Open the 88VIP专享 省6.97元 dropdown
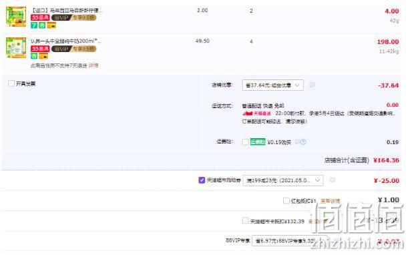This screenshot has width=410, height=255. pyautogui.click(x=289, y=240)
